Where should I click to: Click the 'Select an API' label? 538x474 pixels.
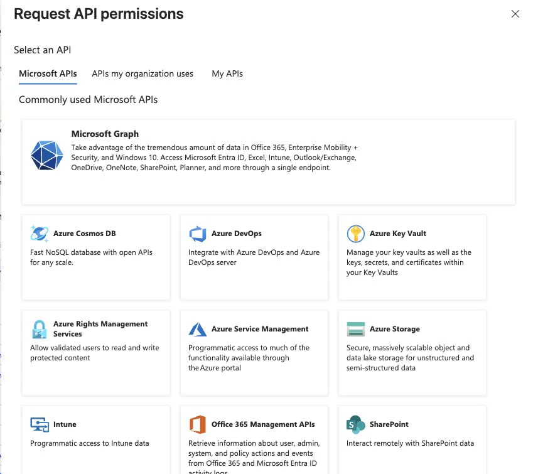pyautogui.click(x=43, y=50)
